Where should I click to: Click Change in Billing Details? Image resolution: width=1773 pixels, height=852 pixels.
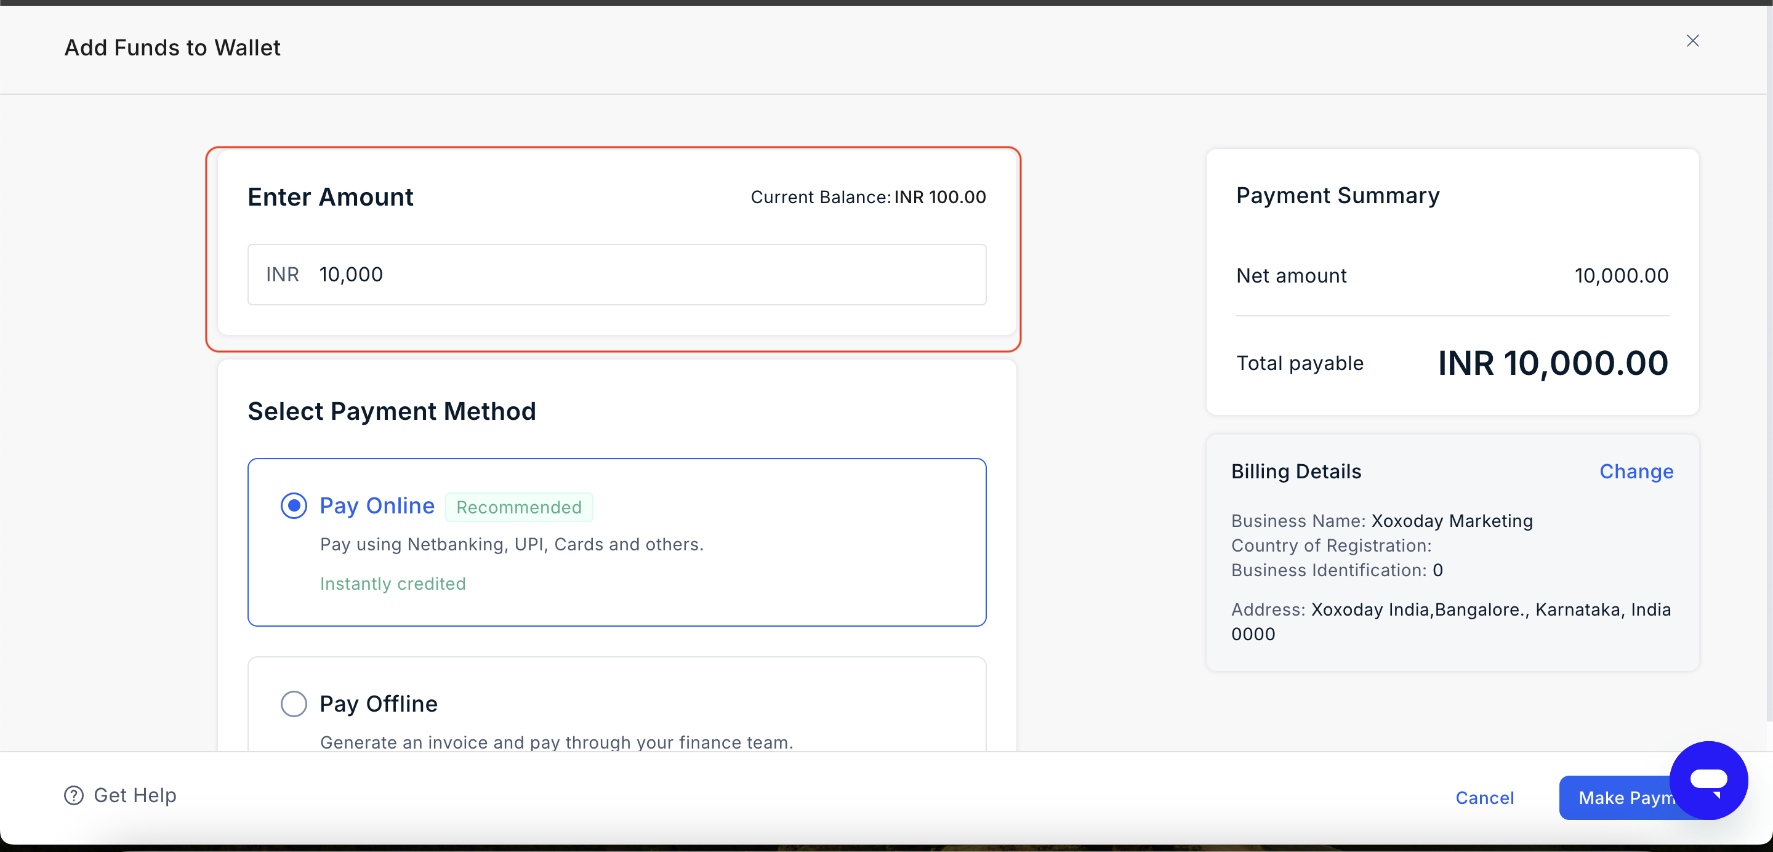[1636, 472]
